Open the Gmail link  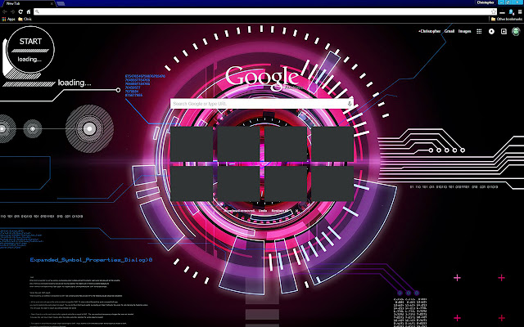[450, 31]
